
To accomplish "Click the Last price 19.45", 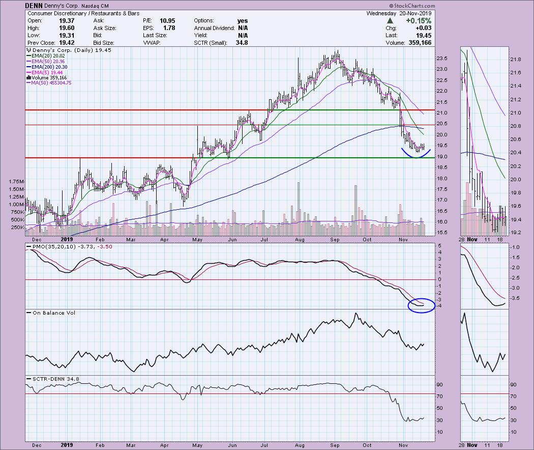I will (x=424, y=36).
